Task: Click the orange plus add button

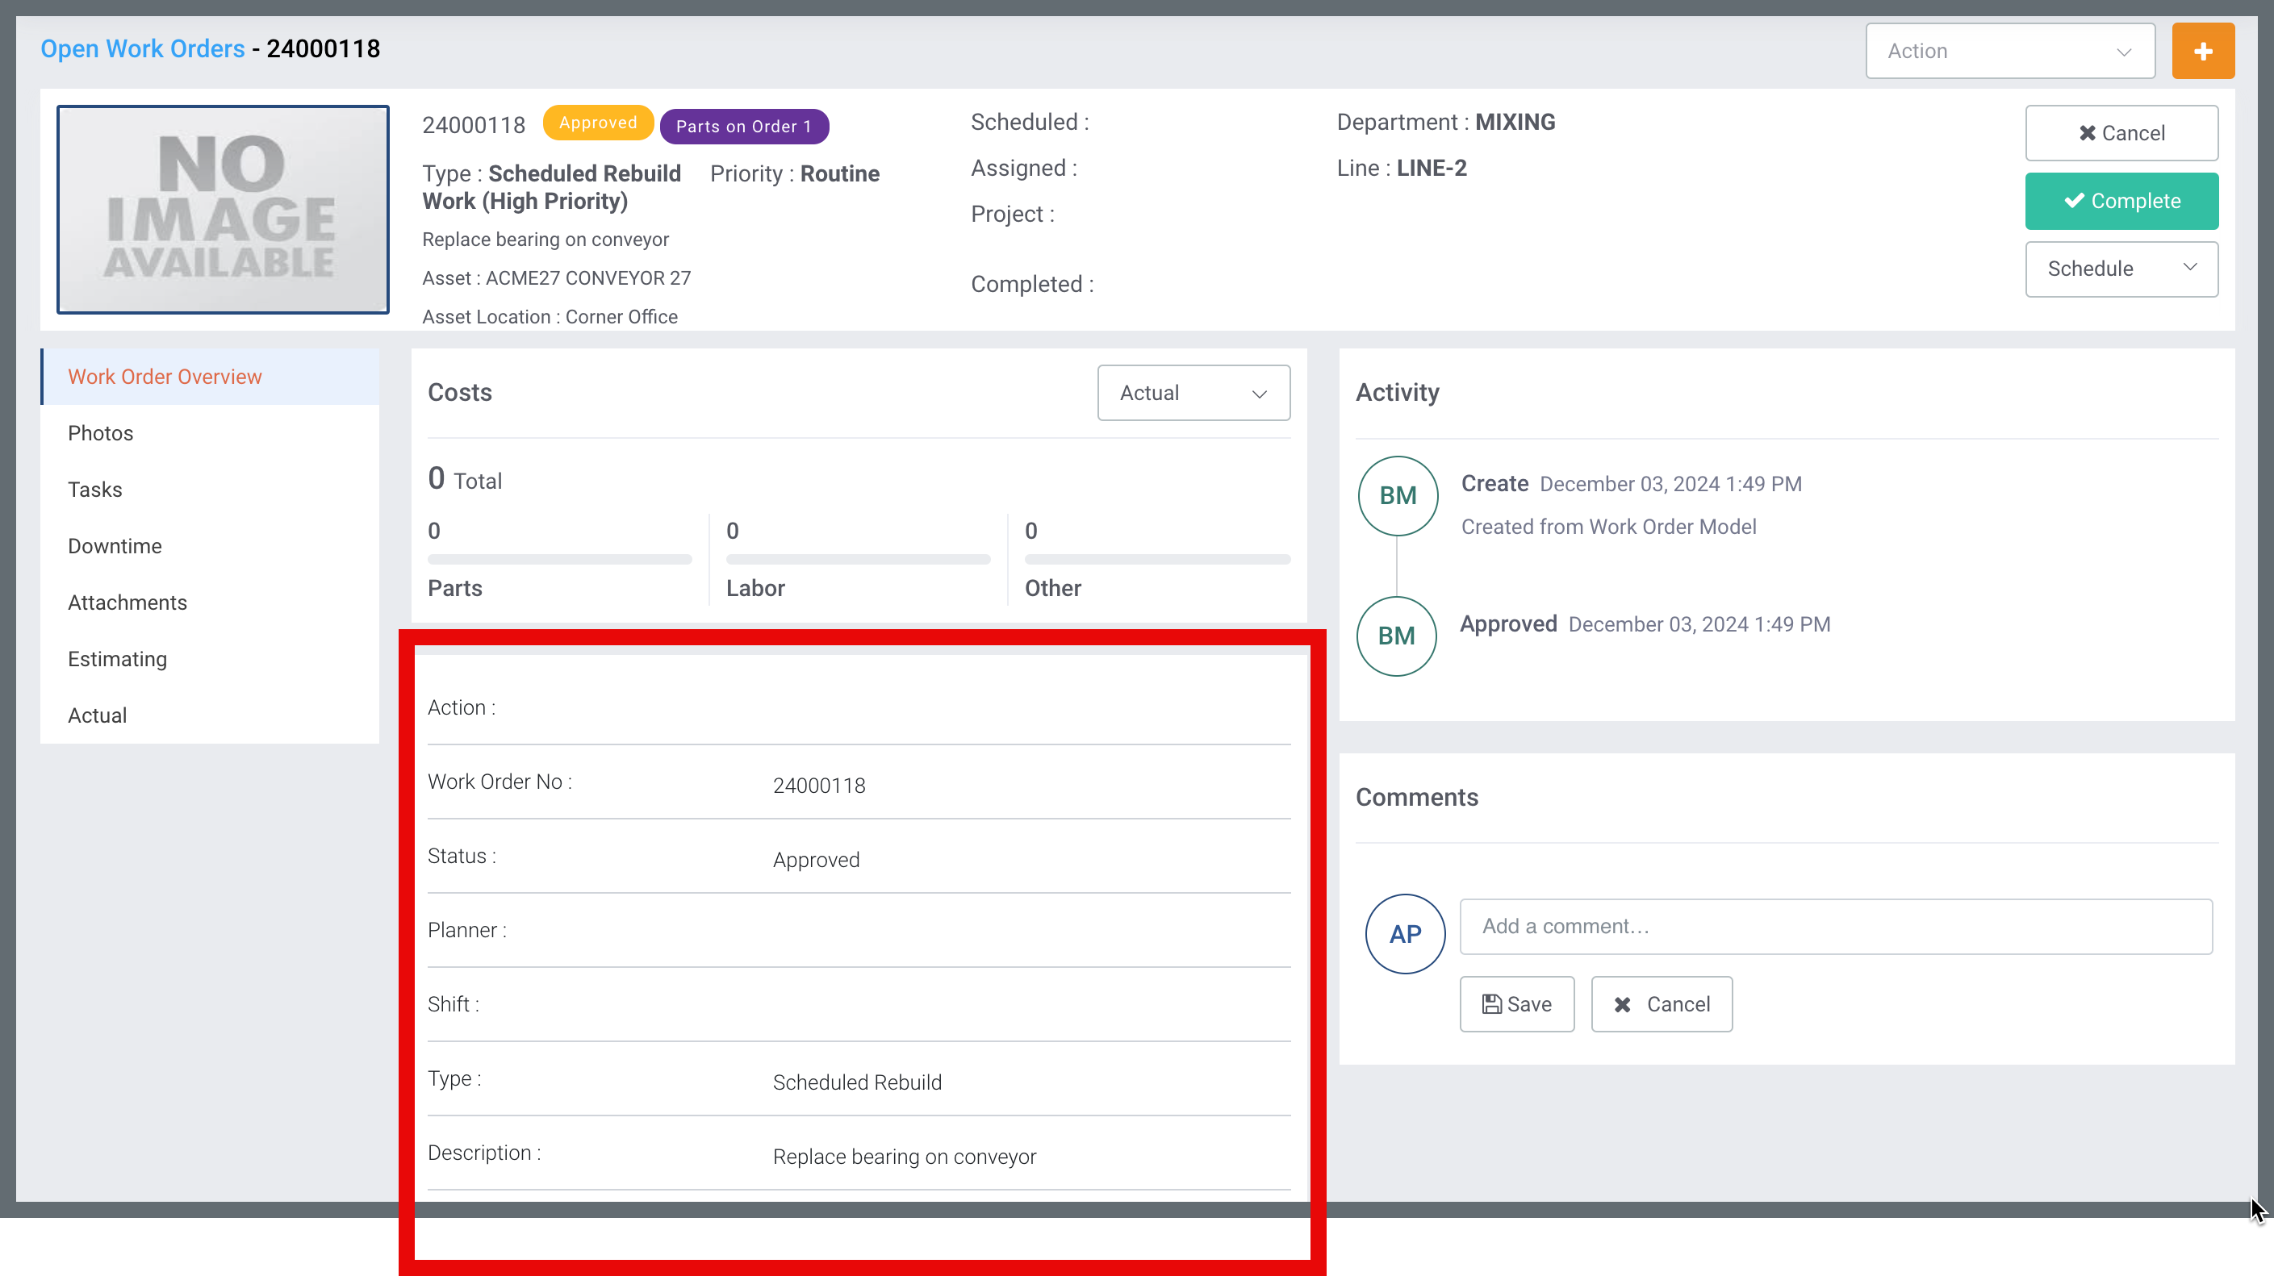Action: [2202, 51]
